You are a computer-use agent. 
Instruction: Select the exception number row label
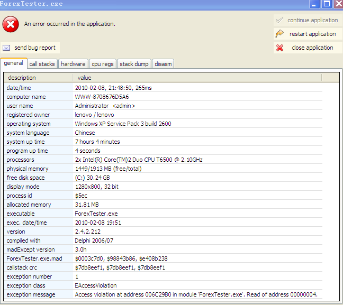coord(29,276)
